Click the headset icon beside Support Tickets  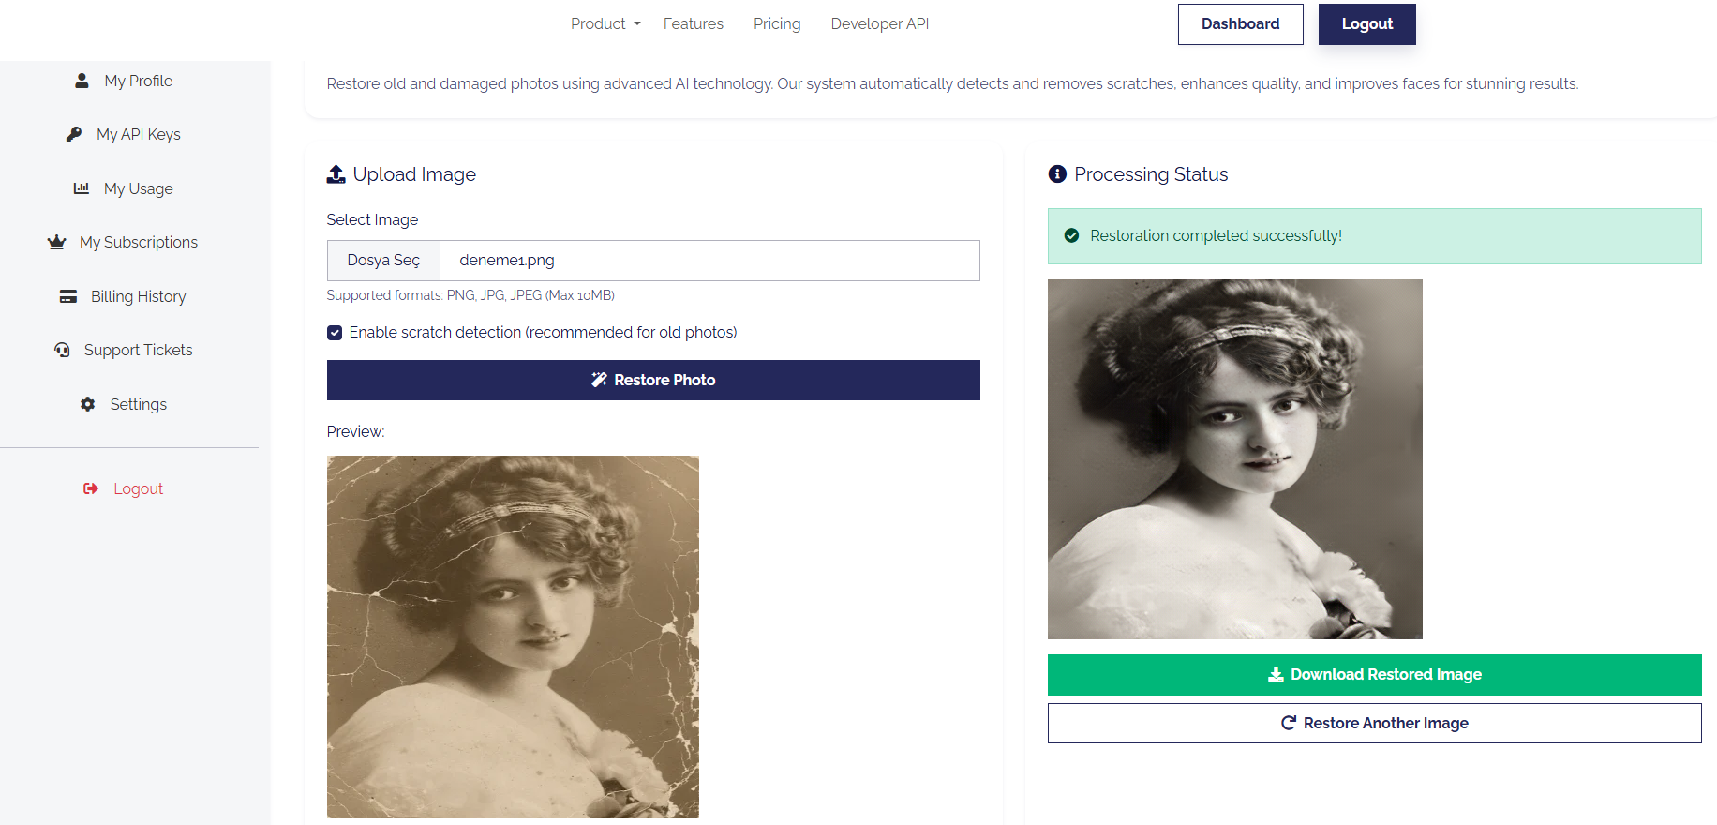click(x=62, y=350)
